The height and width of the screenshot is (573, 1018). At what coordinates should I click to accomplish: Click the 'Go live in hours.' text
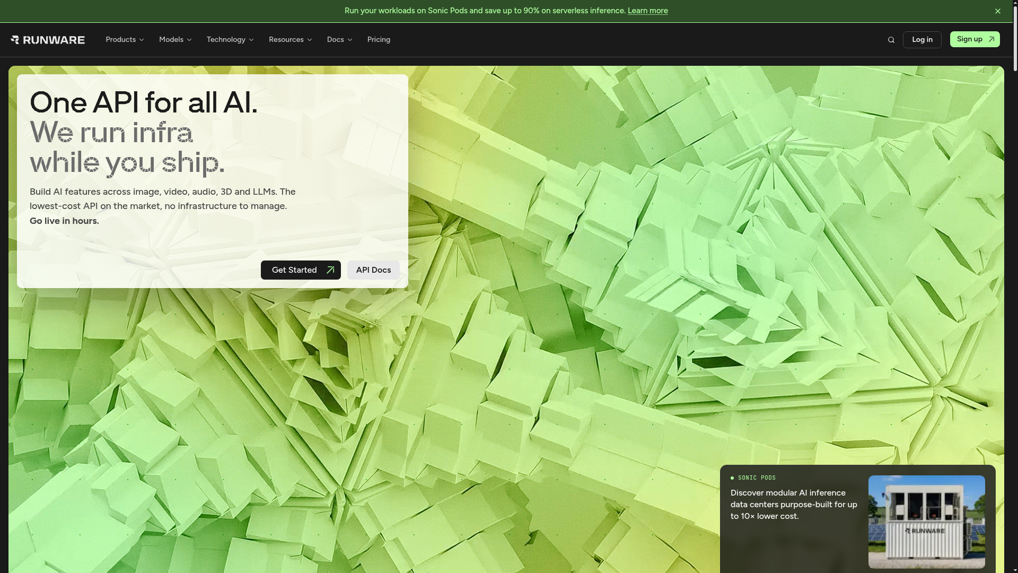click(64, 221)
